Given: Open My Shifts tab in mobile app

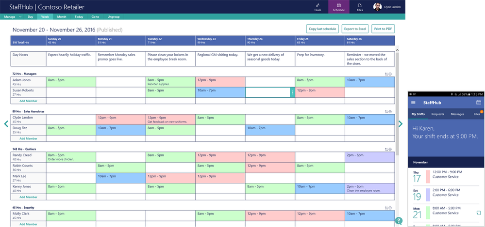Looking at the screenshot, I should click(x=418, y=114).
